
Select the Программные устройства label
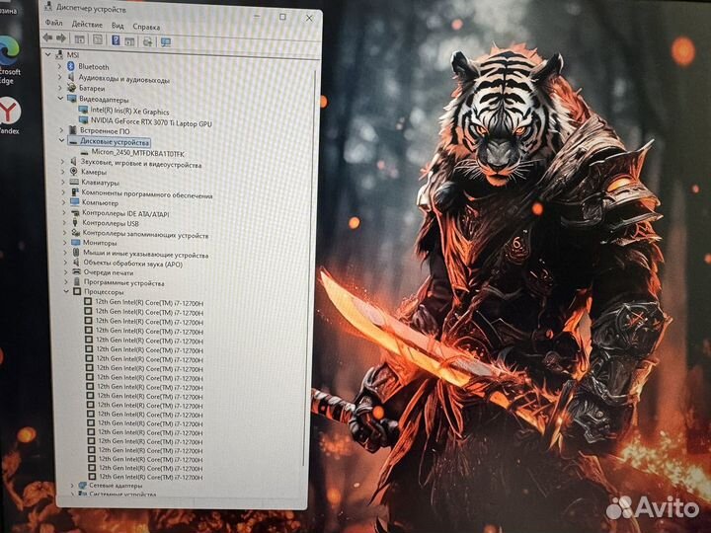(x=123, y=283)
